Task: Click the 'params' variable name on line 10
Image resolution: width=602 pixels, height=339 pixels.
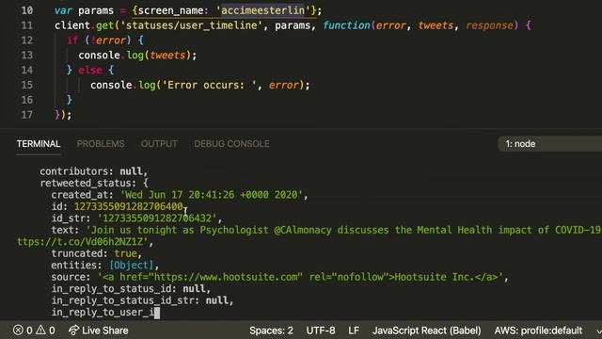Action: point(96,10)
